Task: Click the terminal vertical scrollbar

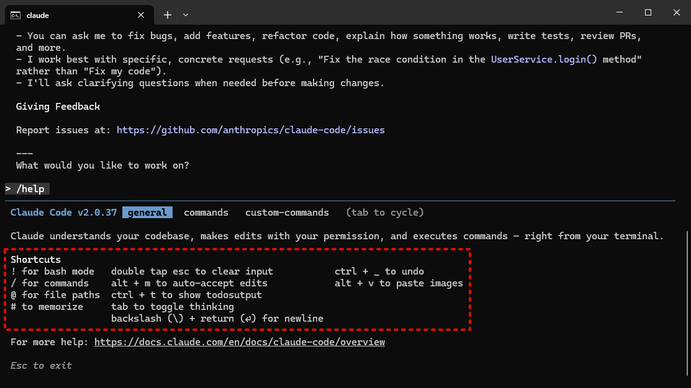Action: point(687,304)
